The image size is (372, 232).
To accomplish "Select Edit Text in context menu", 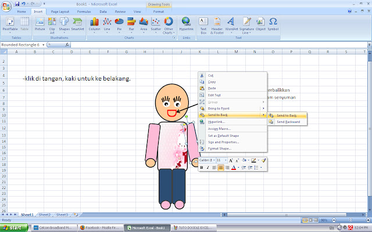I will point(233,95).
